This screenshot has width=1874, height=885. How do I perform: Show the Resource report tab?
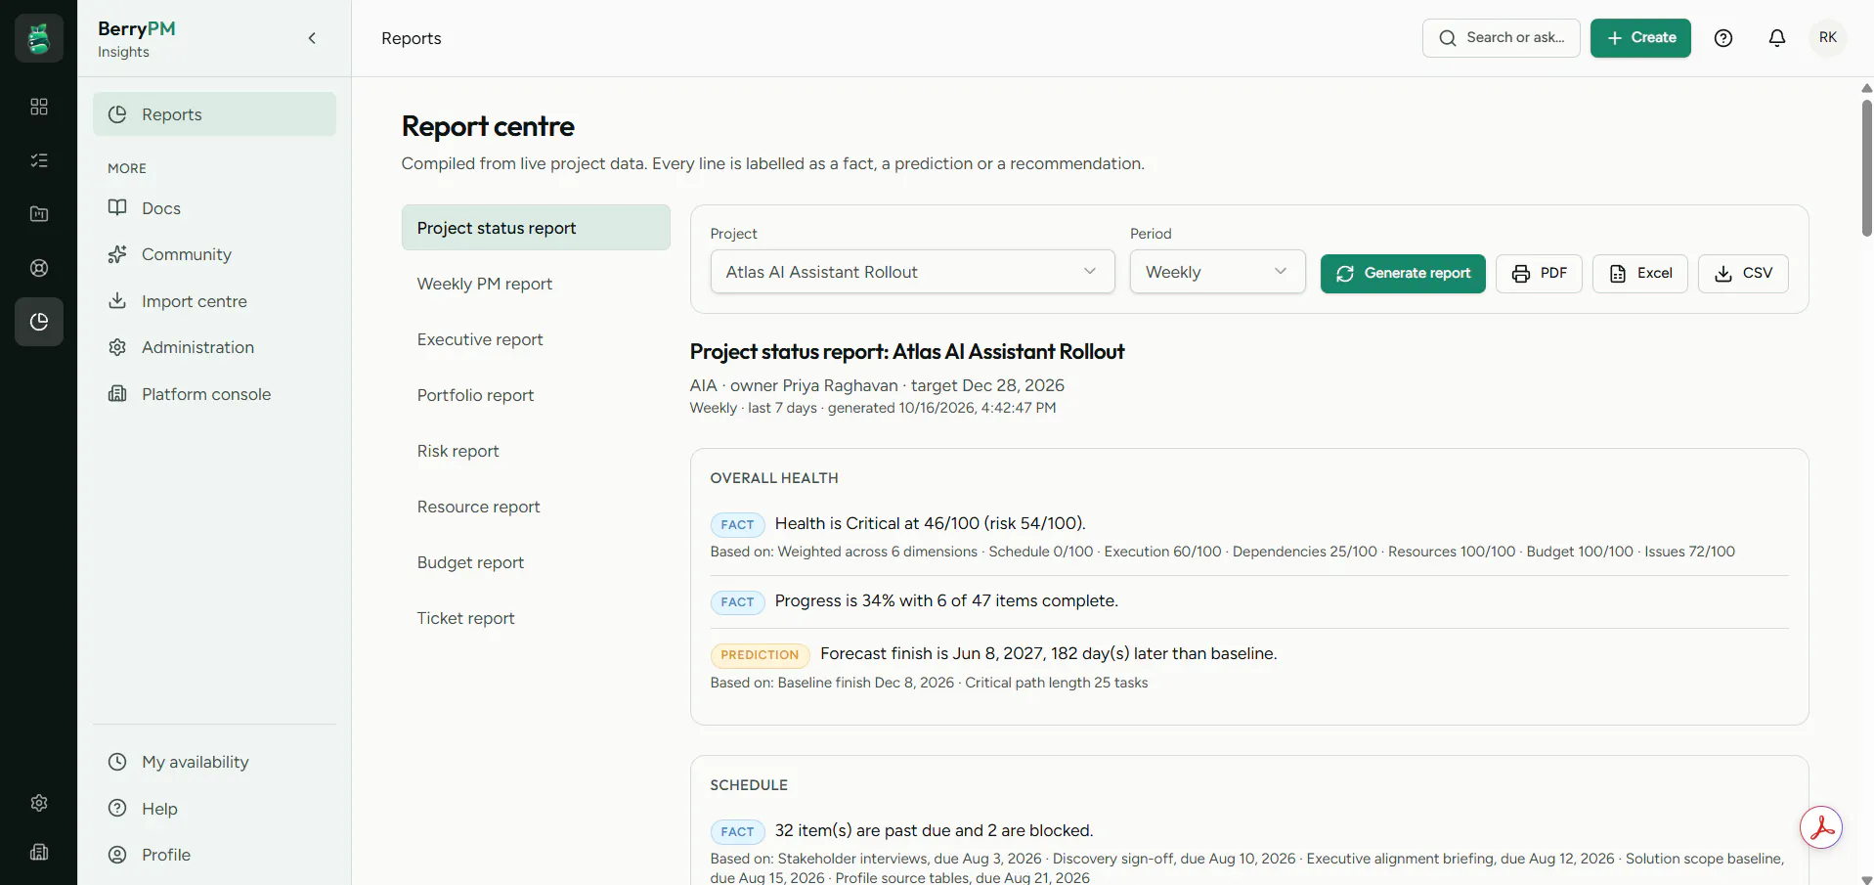pyautogui.click(x=536, y=507)
